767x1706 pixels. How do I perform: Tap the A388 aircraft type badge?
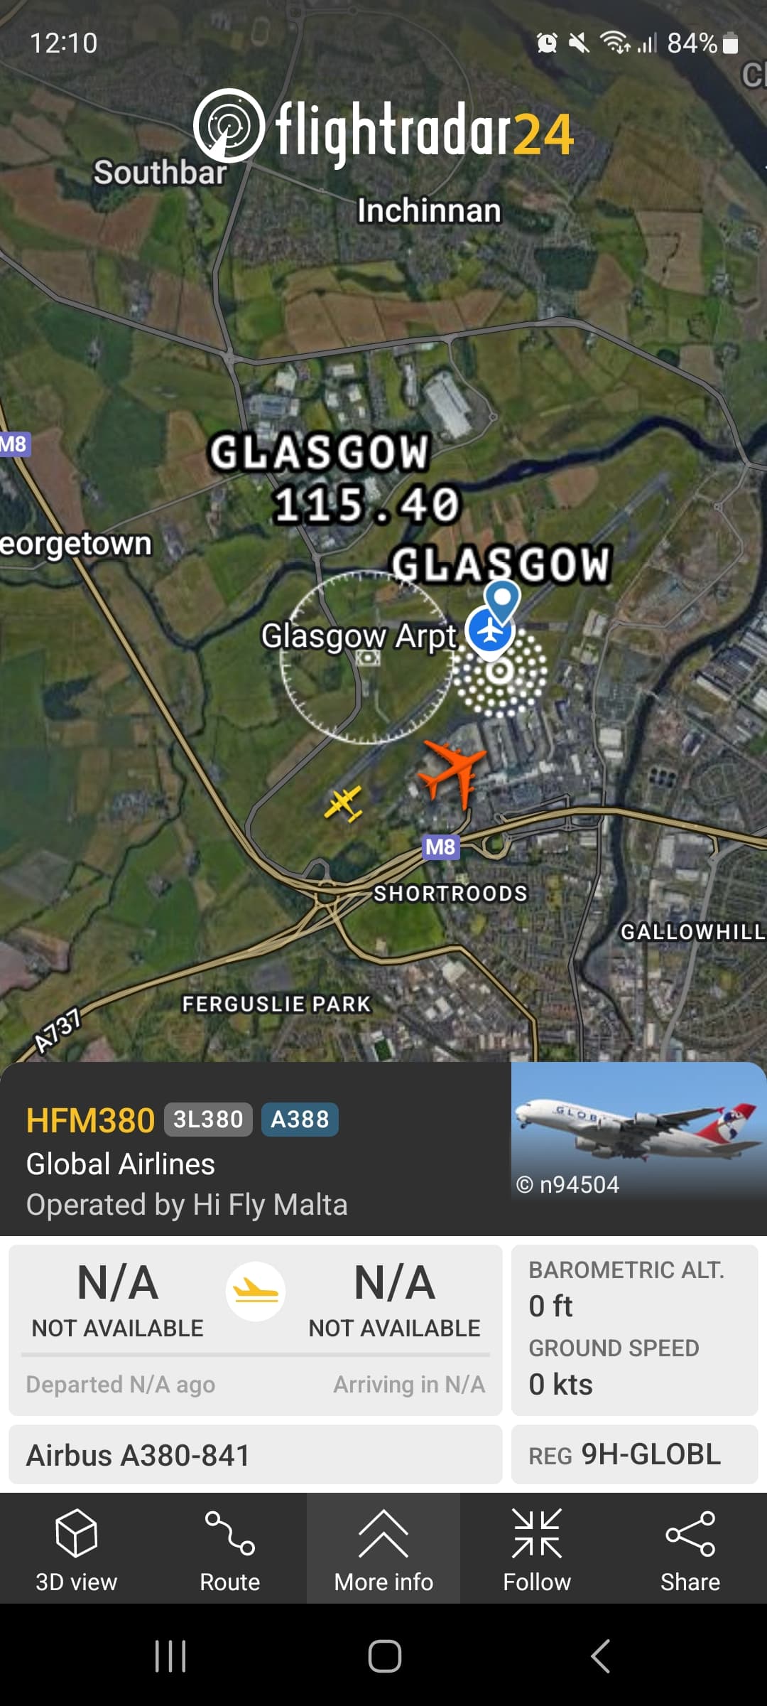click(300, 1120)
